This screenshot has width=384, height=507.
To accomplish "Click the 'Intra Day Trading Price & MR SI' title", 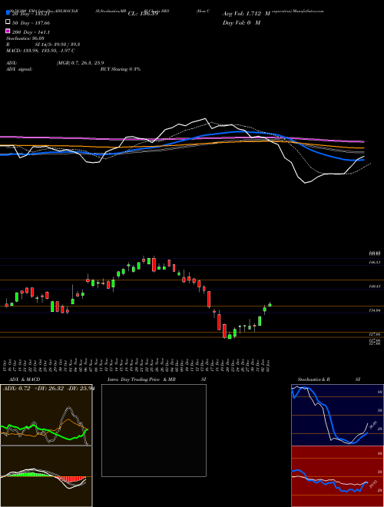I will (x=157, y=379).
